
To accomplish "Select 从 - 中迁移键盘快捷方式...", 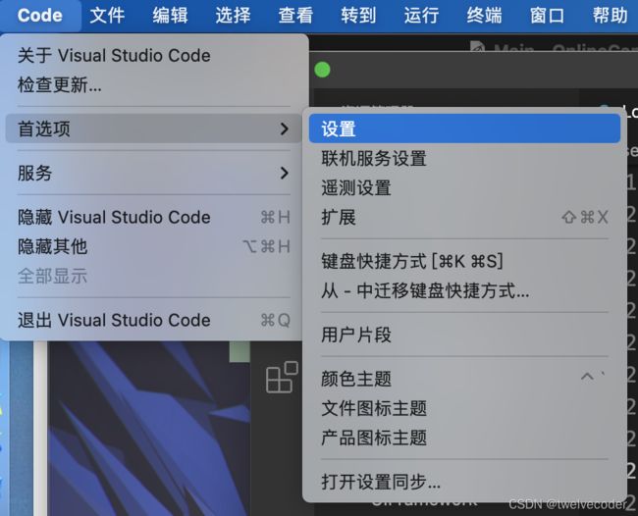I will coord(464,290).
